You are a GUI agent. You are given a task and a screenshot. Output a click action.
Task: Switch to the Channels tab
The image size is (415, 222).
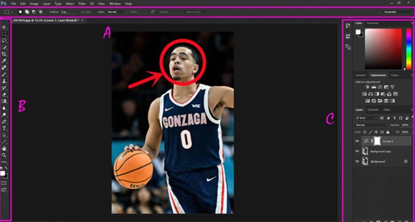point(372,109)
